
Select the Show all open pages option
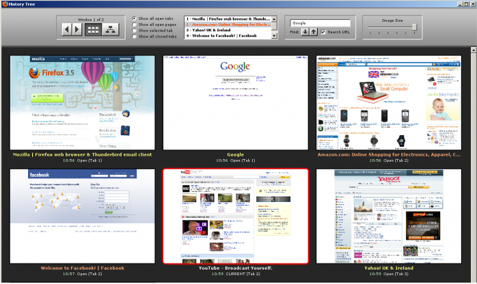135,25
